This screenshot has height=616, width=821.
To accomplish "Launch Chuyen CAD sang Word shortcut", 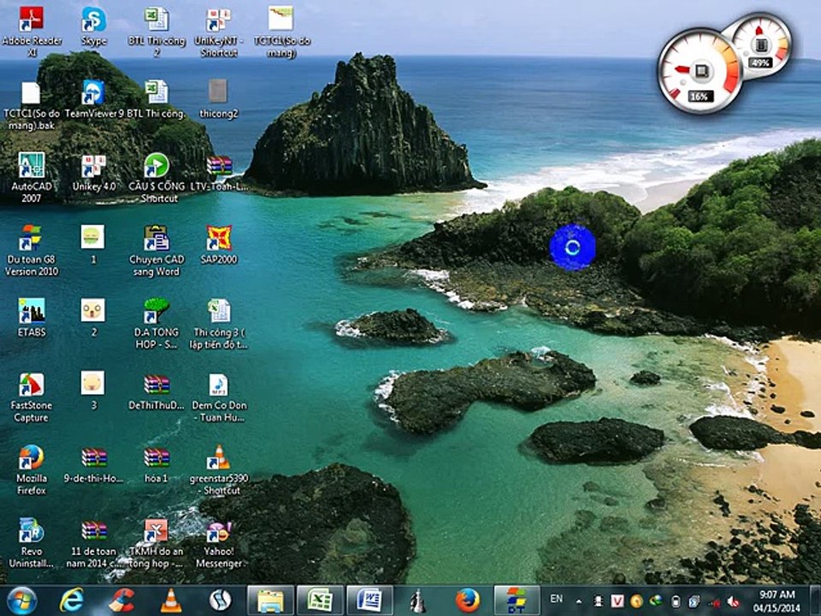I will [157, 238].
